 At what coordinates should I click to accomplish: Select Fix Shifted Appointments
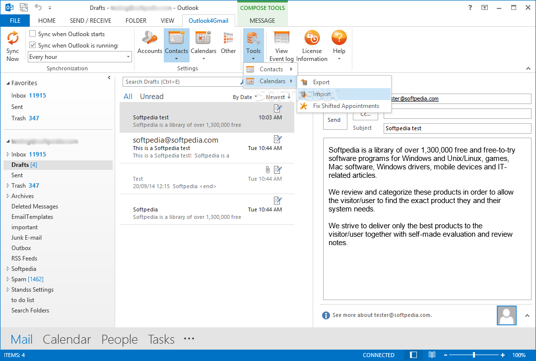click(344, 106)
